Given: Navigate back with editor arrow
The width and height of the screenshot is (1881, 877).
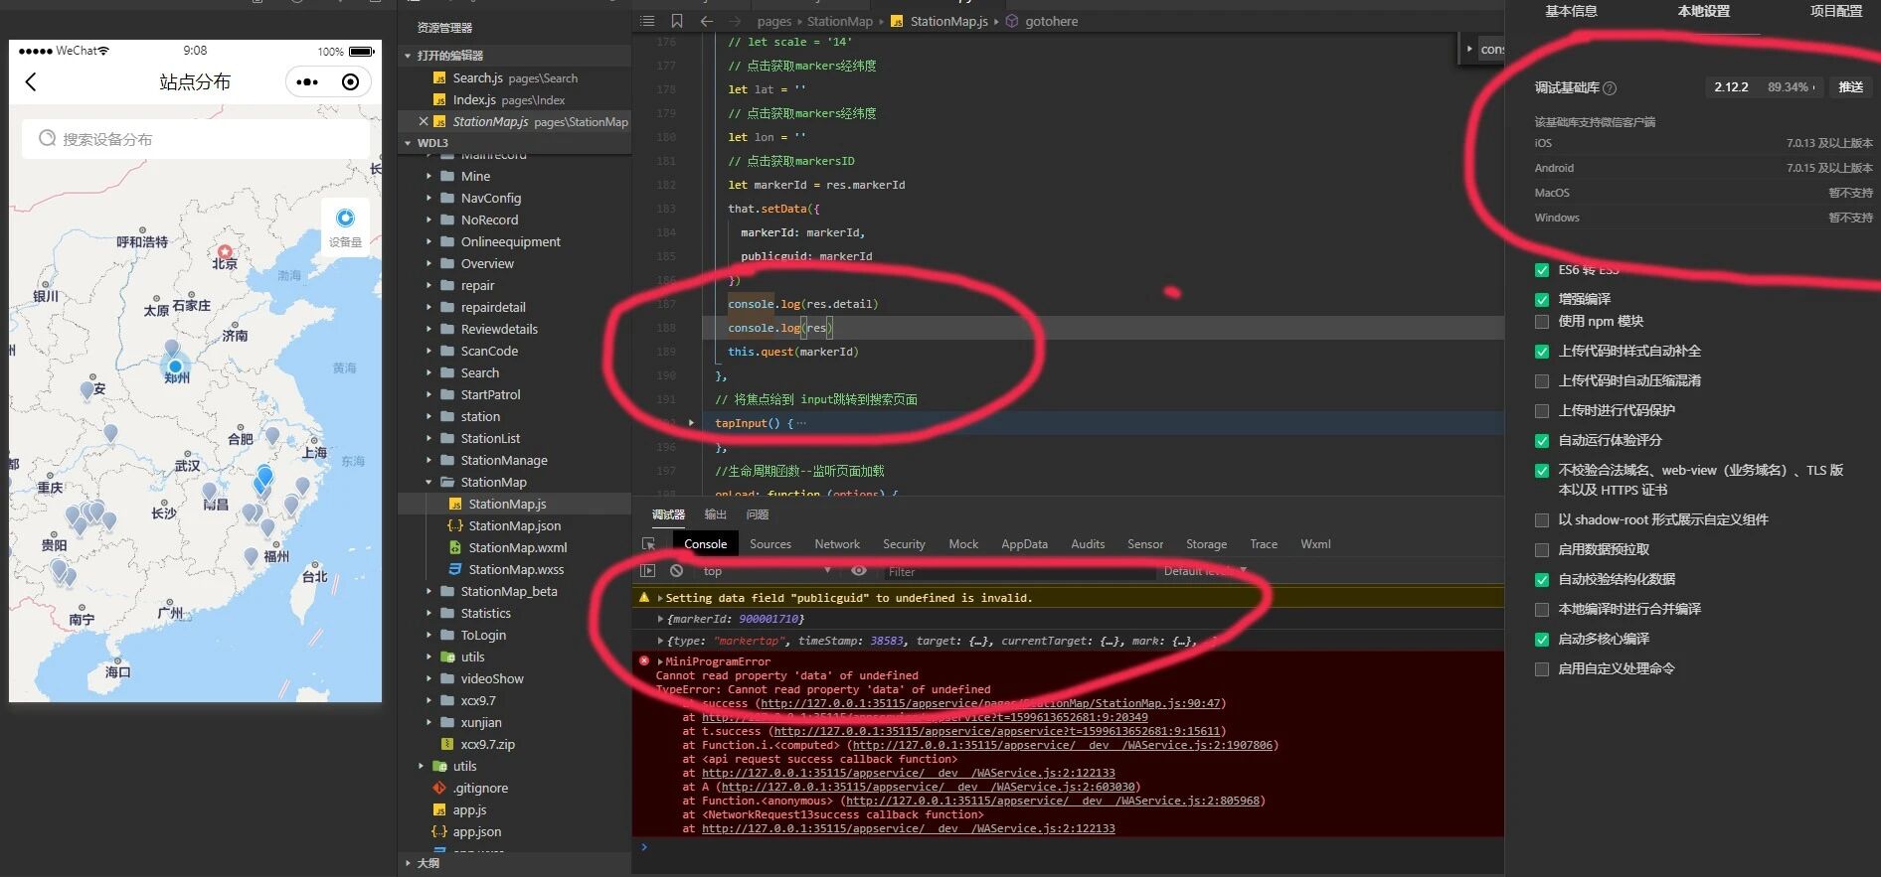Looking at the screenshot, I should [706, 21].
